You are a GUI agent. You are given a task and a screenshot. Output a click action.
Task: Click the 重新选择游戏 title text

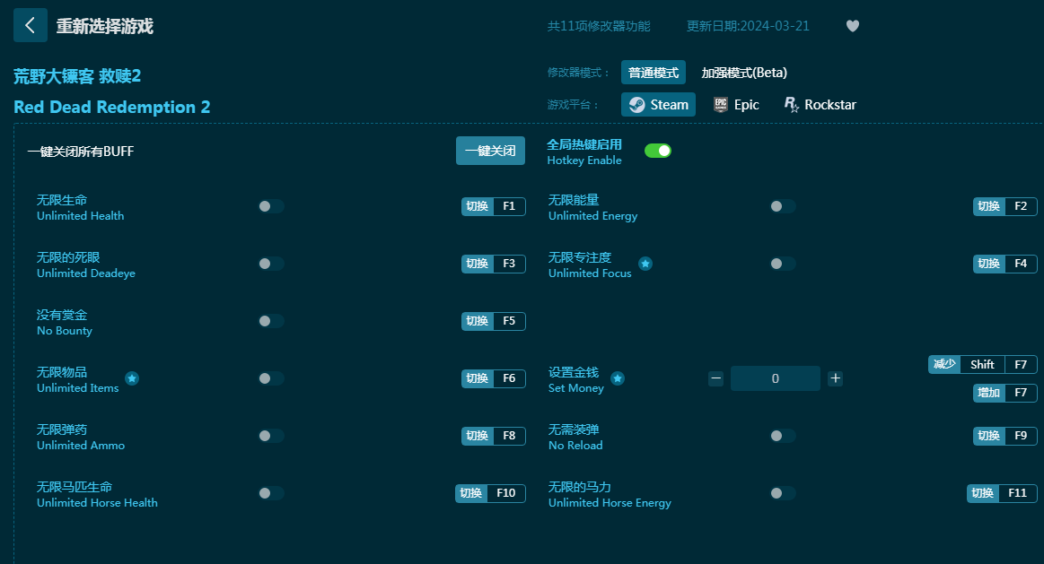[x=104, y=26]
